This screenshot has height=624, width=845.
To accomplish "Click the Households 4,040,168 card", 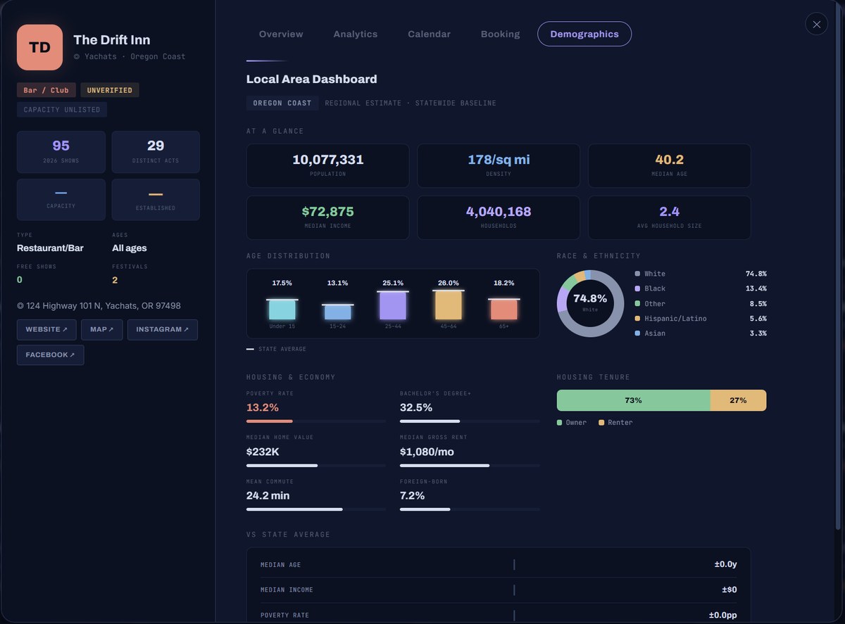I will (x=499, y=218).
